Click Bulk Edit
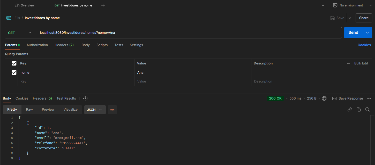Viewport: 375px width, 165px height. (x=361, y=63)
